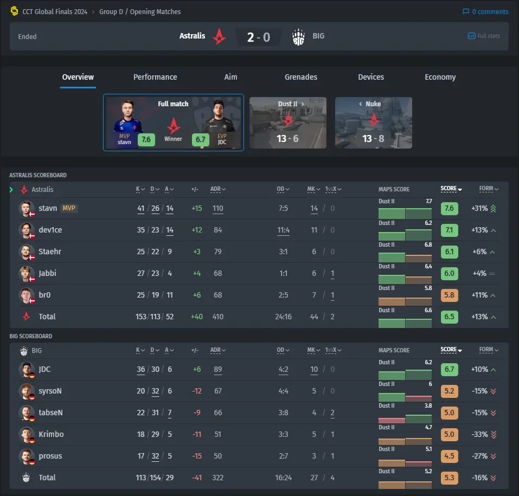
Task: Sort Astralis scoreboard by assists (A)
Action: click(169, 189)
